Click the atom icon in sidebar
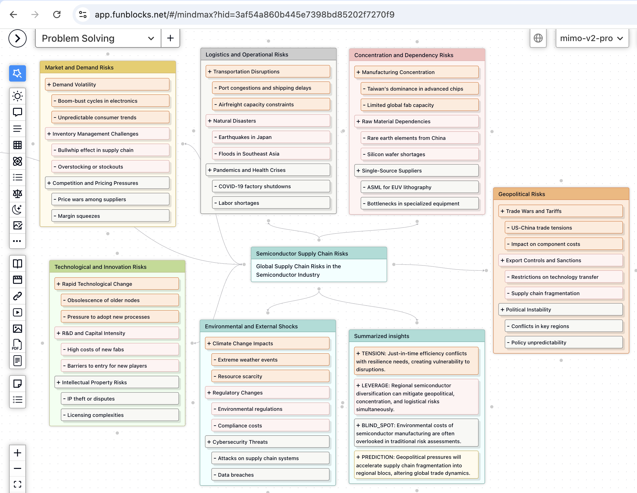This screenshot has width=637, height=493. pos(18,161)
